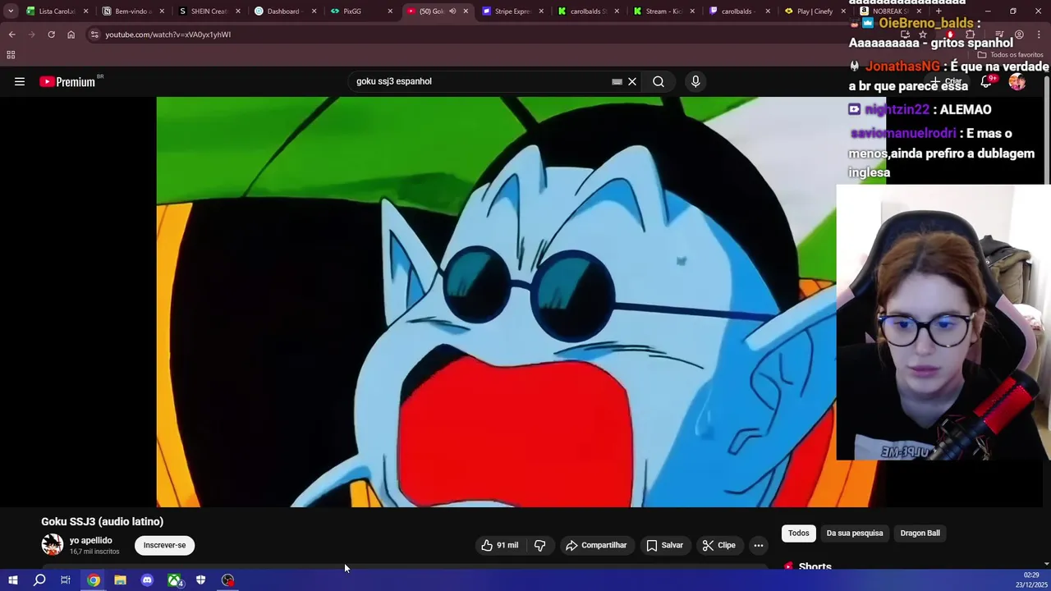Screen dimensions: 1051x591
Task: Open YouTube notifications bell
Action: (x=987, y=81)
